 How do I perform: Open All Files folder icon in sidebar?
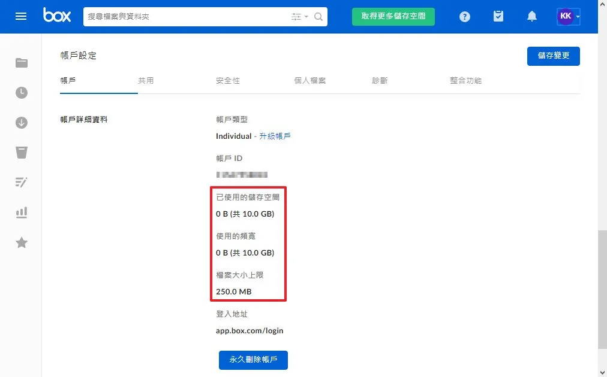pyautogui.click(x=21, y=63)
